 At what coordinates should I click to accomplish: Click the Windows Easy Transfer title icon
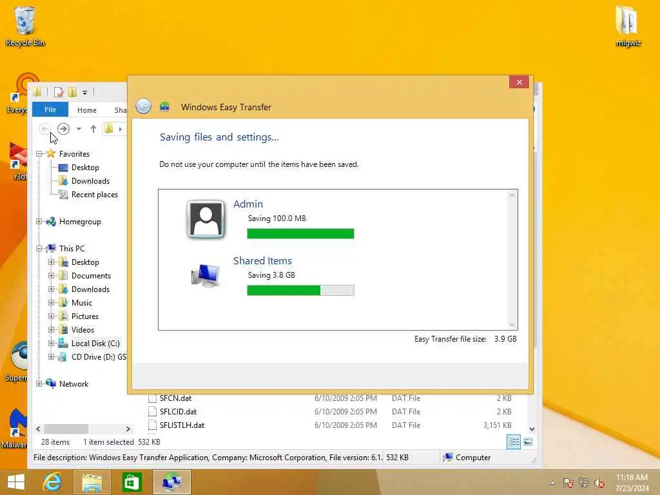[x=164, y=107]
